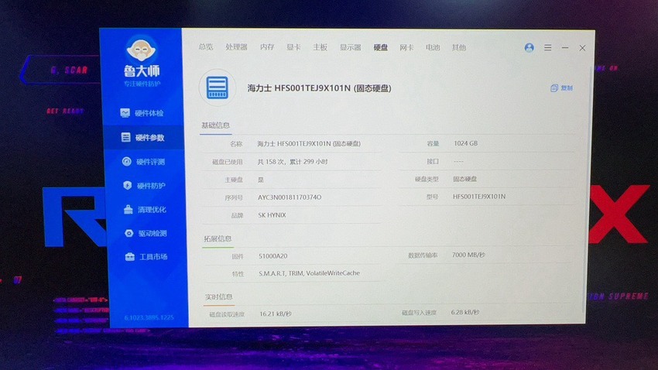Click brand value SK HYNIX
The height and width of the screenshot is (370, 658).
272,214
